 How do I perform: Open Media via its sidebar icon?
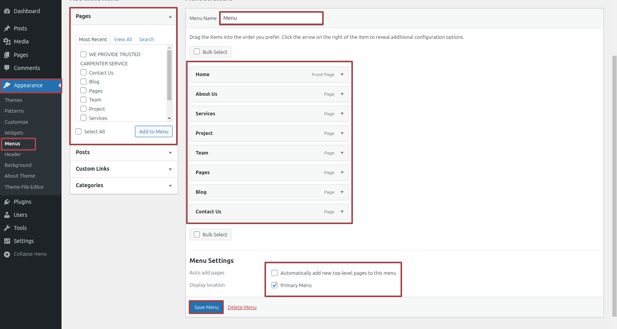[7, 42]
